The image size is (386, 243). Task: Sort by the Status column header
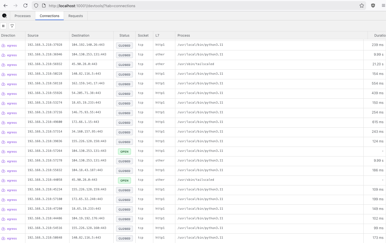(x=124, y=36)
